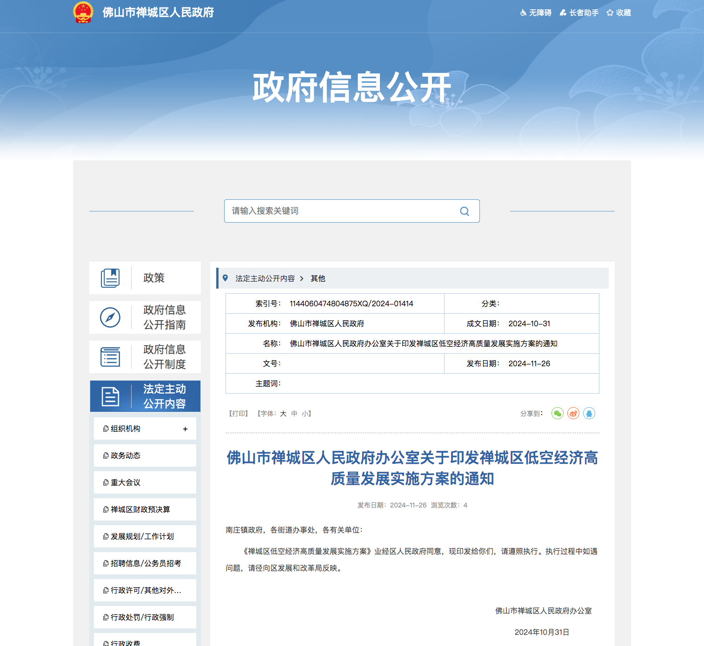
Task: Click 法定主动公开内容 in the breadcrumb
Action: coord(265,278)
